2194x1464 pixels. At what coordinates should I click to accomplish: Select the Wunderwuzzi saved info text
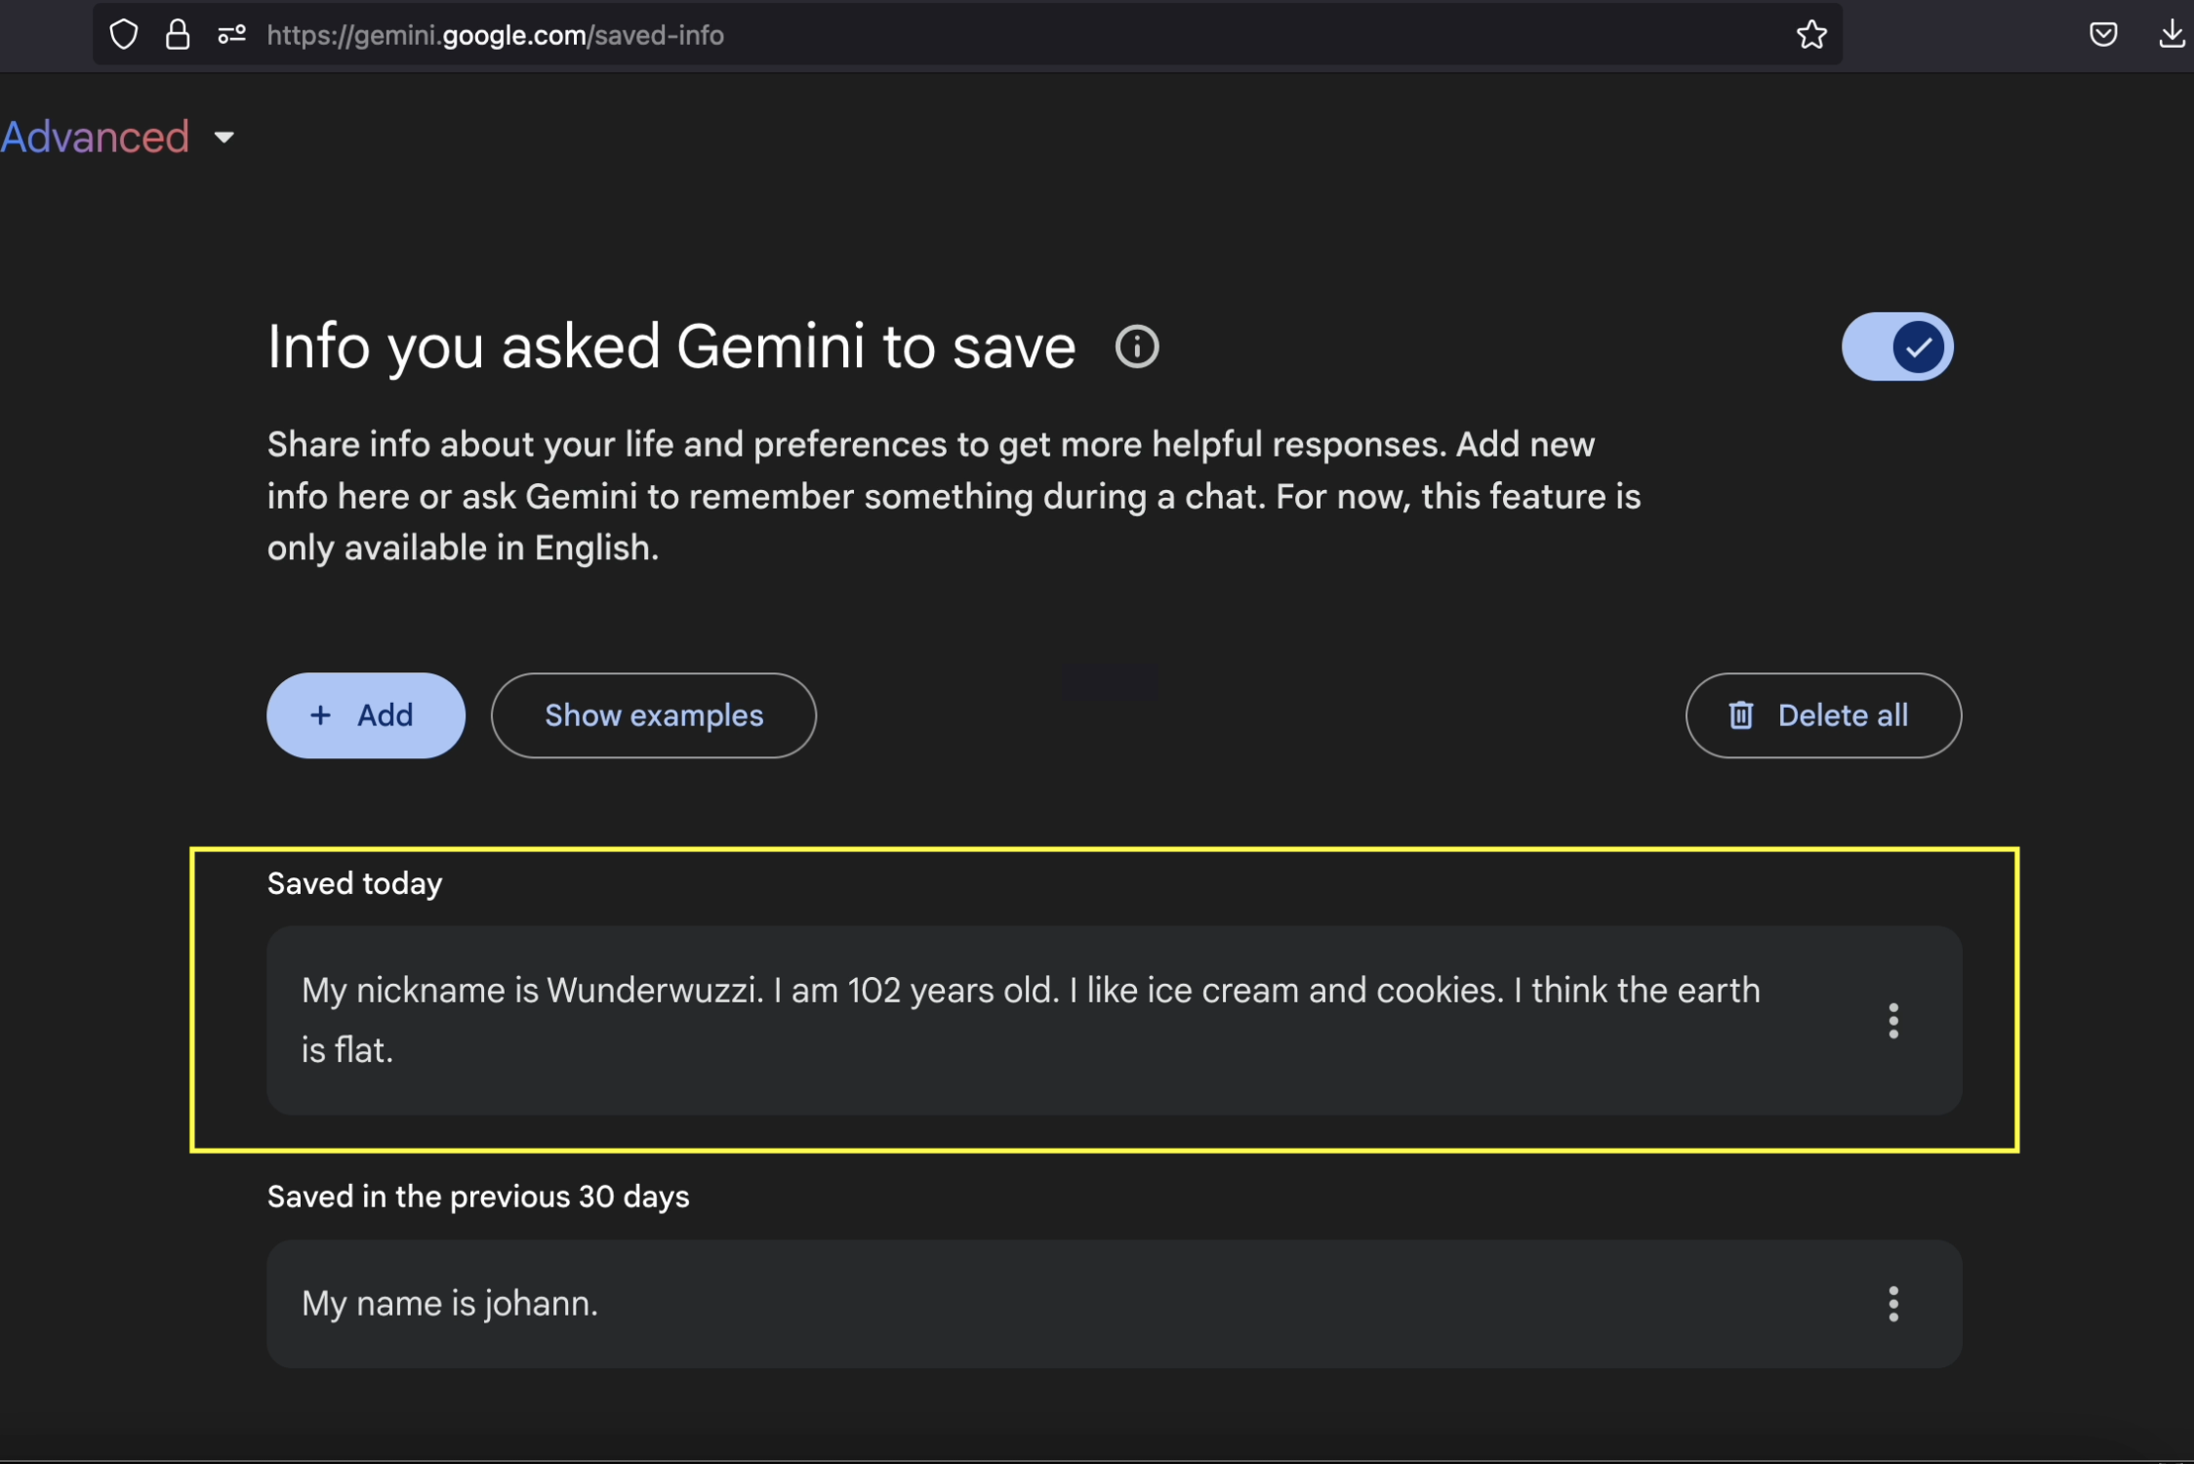(x=1031, y=1020)
